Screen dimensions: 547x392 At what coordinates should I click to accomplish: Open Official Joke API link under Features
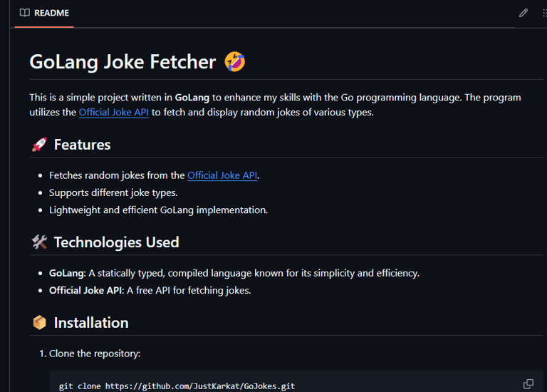point(222,175)
